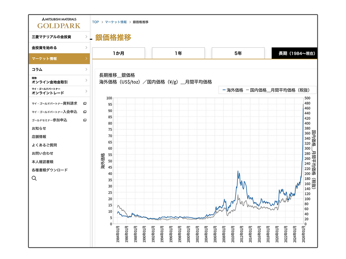Image resolution: width=346 pixels, height=259 pixels.
Task: Open the TOP breadcrumb link
Action: coord(95,22)
